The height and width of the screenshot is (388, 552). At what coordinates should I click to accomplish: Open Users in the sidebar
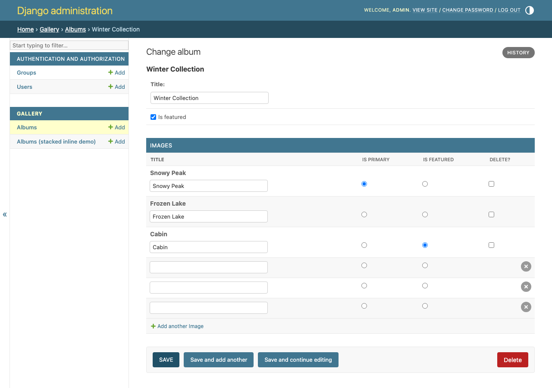[x=25, y=87]
